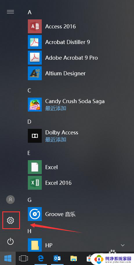Open Dolby Access icon
Screen dimensions: 134x265
click(x=35, y=136)
